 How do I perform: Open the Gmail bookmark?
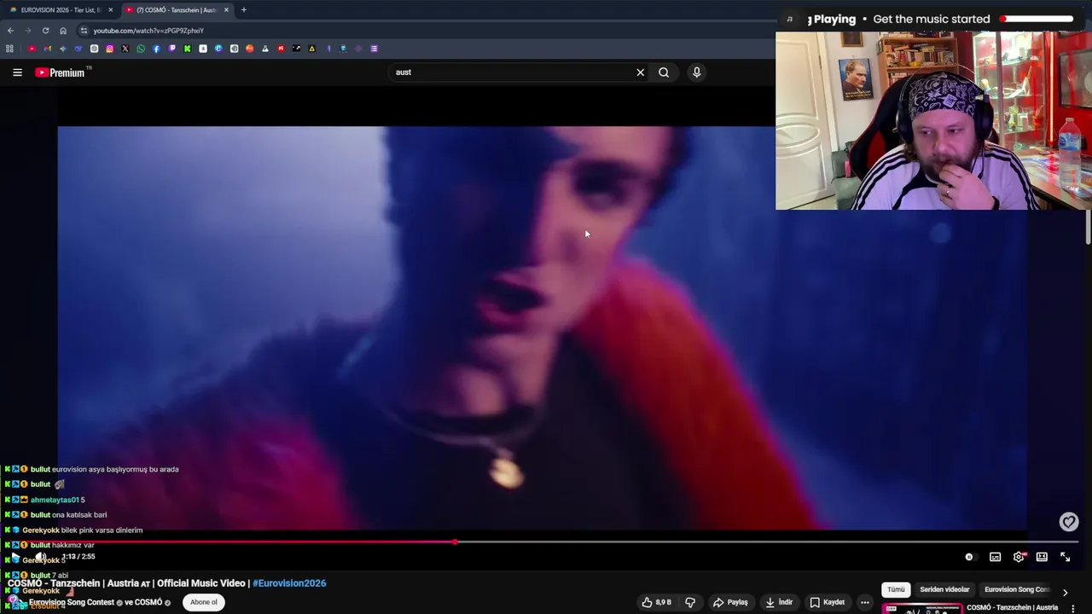[47, 49]
